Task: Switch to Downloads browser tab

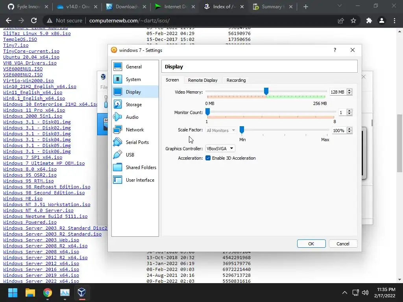Action: (126, 7)
